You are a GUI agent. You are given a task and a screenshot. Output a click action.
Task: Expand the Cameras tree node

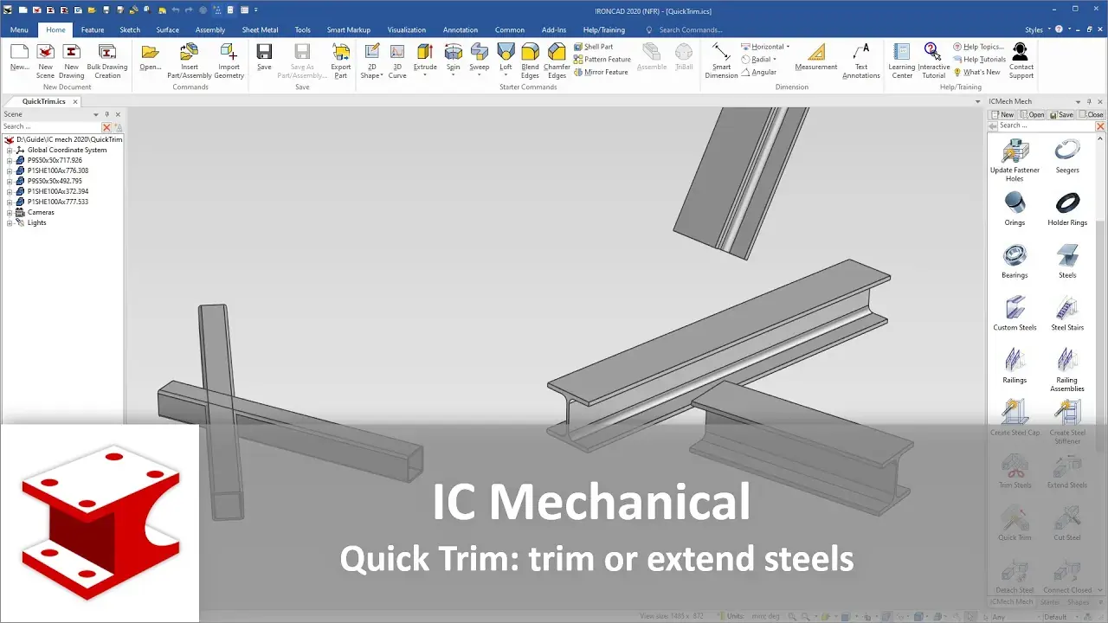pos(10,212)
